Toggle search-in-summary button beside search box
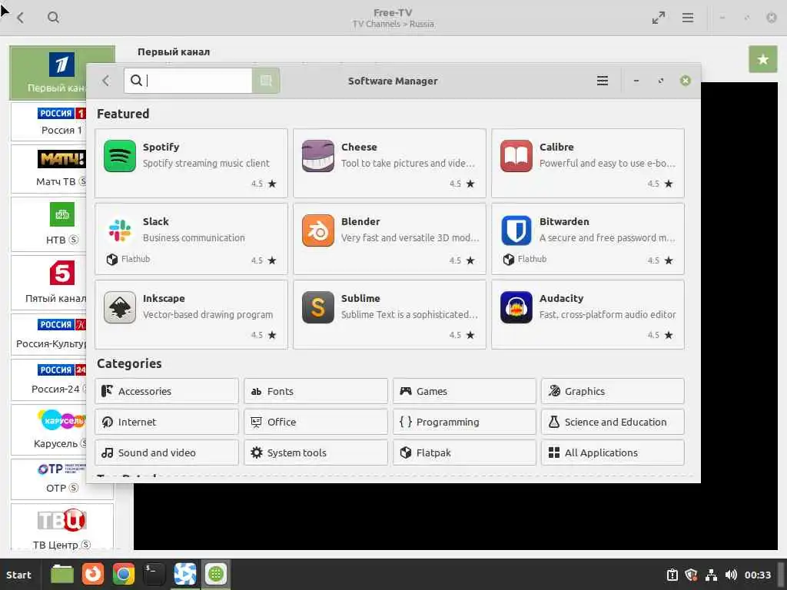This screenshot has height=590, width=787. (265, 81)
